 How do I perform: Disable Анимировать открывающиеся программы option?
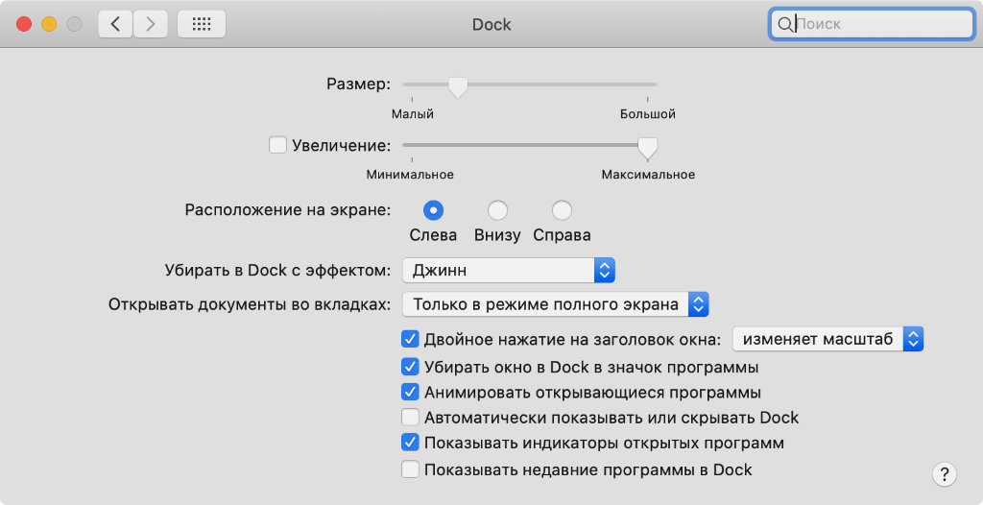(x=411, y=392)
